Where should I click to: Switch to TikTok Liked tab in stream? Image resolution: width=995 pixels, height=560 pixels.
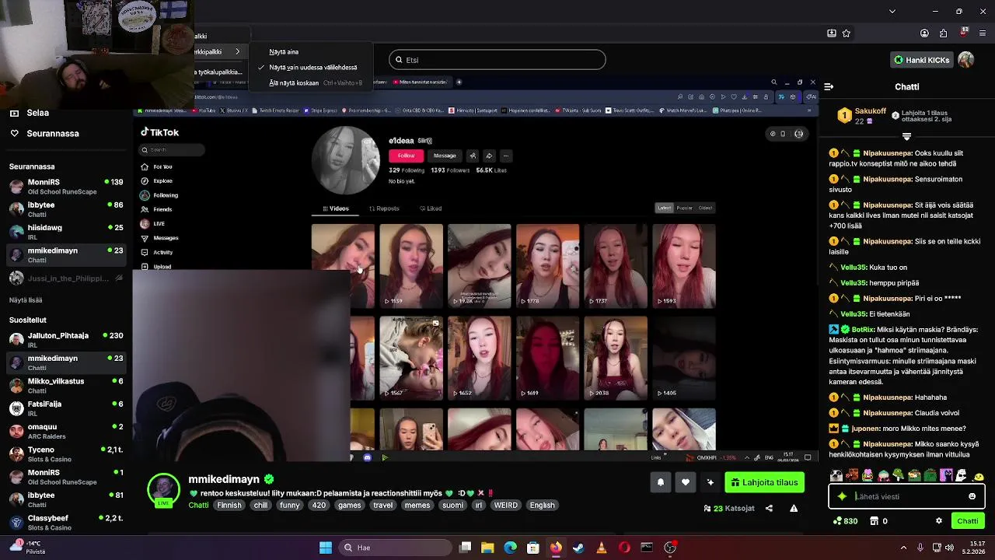[x=431, y=208]
